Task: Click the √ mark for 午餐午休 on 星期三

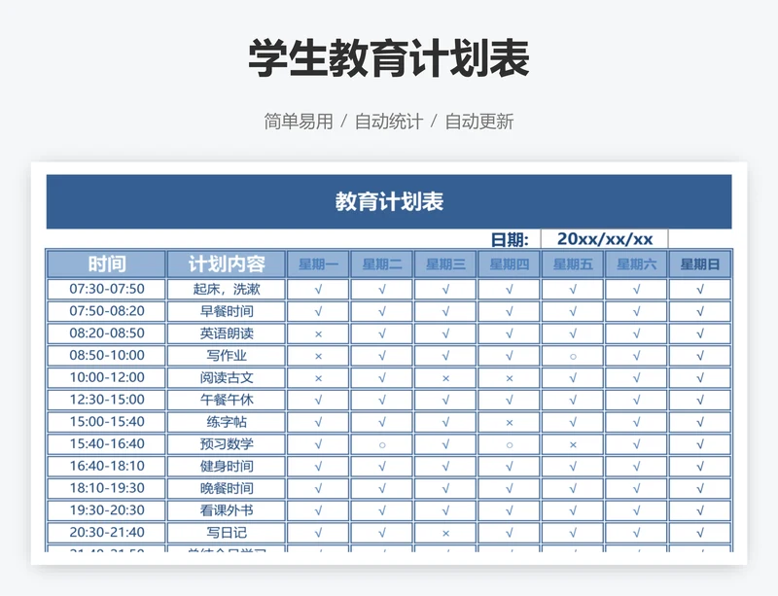Action: [445, 400]
